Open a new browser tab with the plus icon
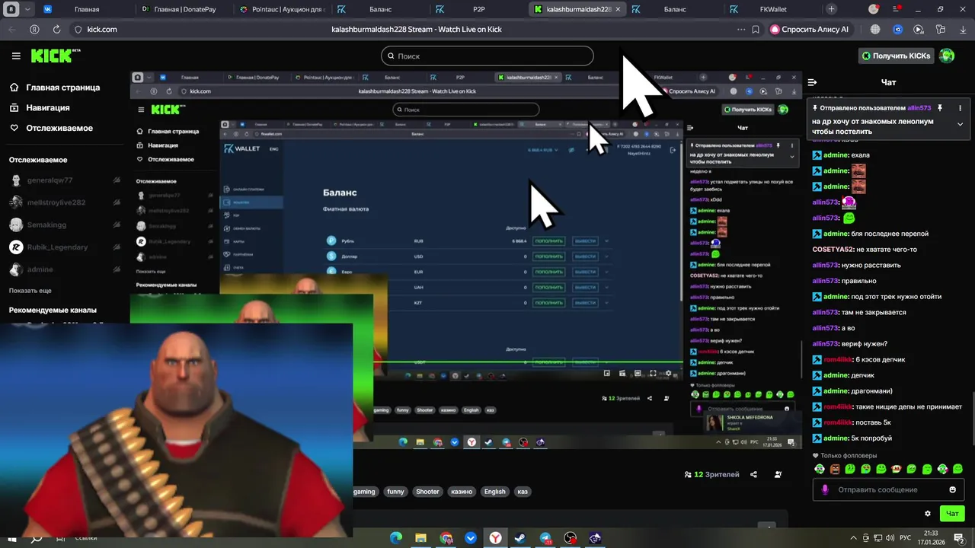Image resolution: width=975 pixels, height=548 pixels. click(x=832, y=9)
